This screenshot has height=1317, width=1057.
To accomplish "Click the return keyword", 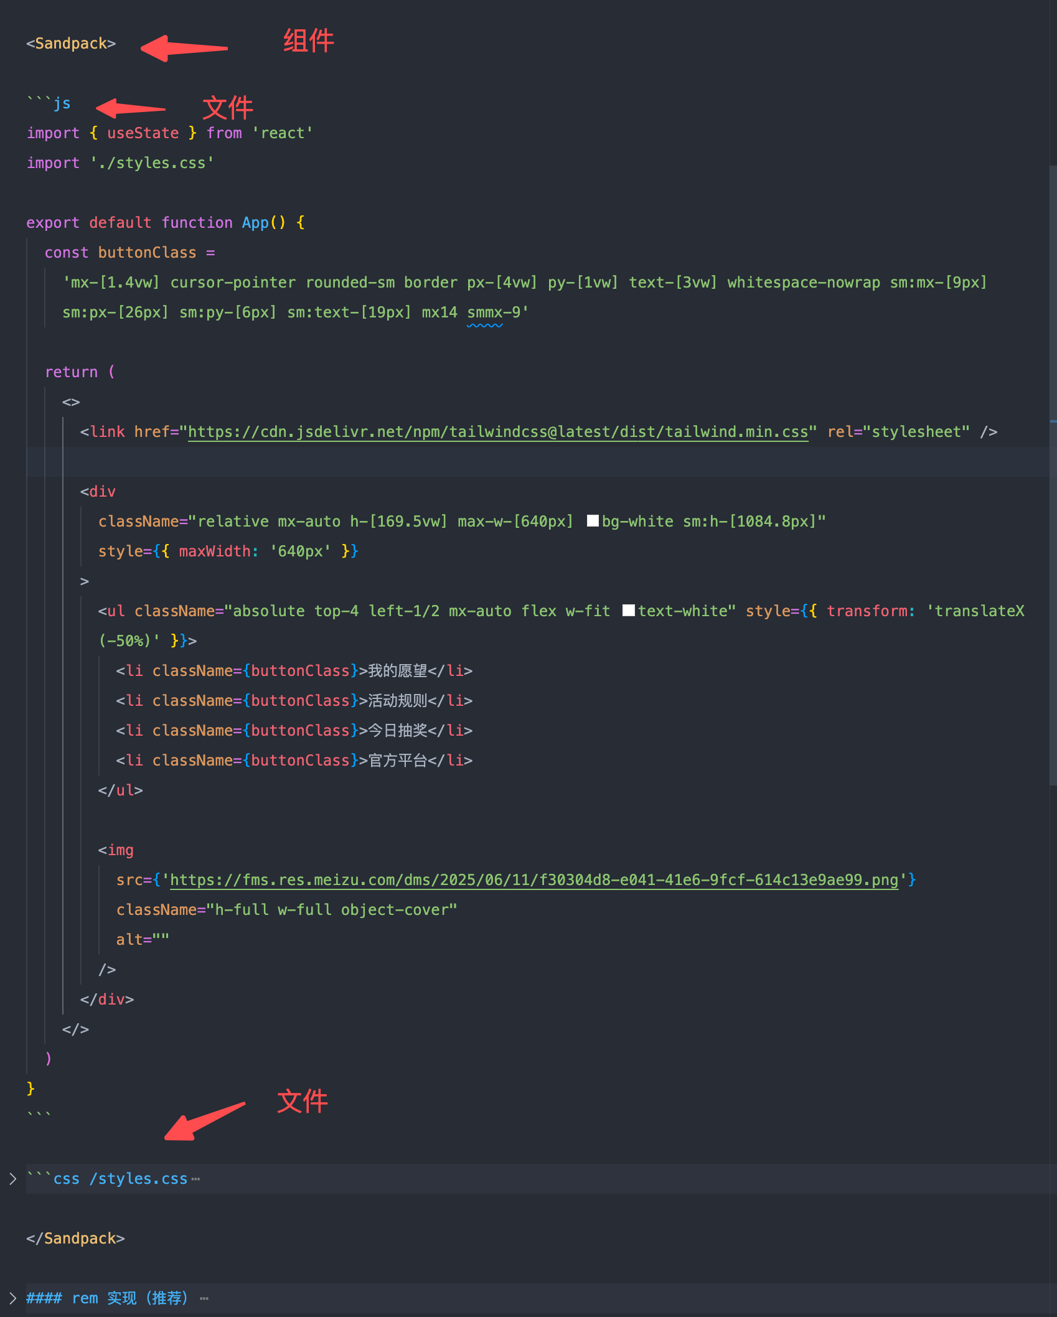I will [71, 372].
